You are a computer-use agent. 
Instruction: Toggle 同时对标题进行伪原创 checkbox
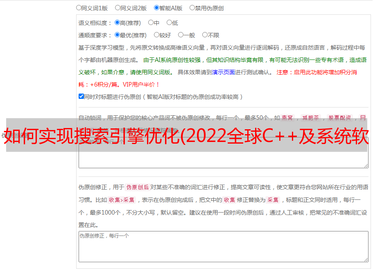coord(81,96)
